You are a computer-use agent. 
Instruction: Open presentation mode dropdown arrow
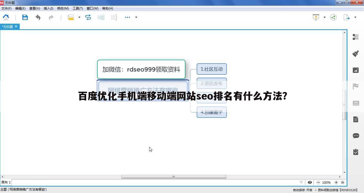pos(325,17)
